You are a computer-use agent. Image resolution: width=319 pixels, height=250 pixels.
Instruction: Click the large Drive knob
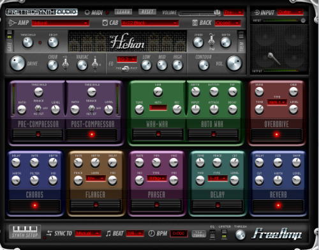pyautogui.click(x=17, y=63)
